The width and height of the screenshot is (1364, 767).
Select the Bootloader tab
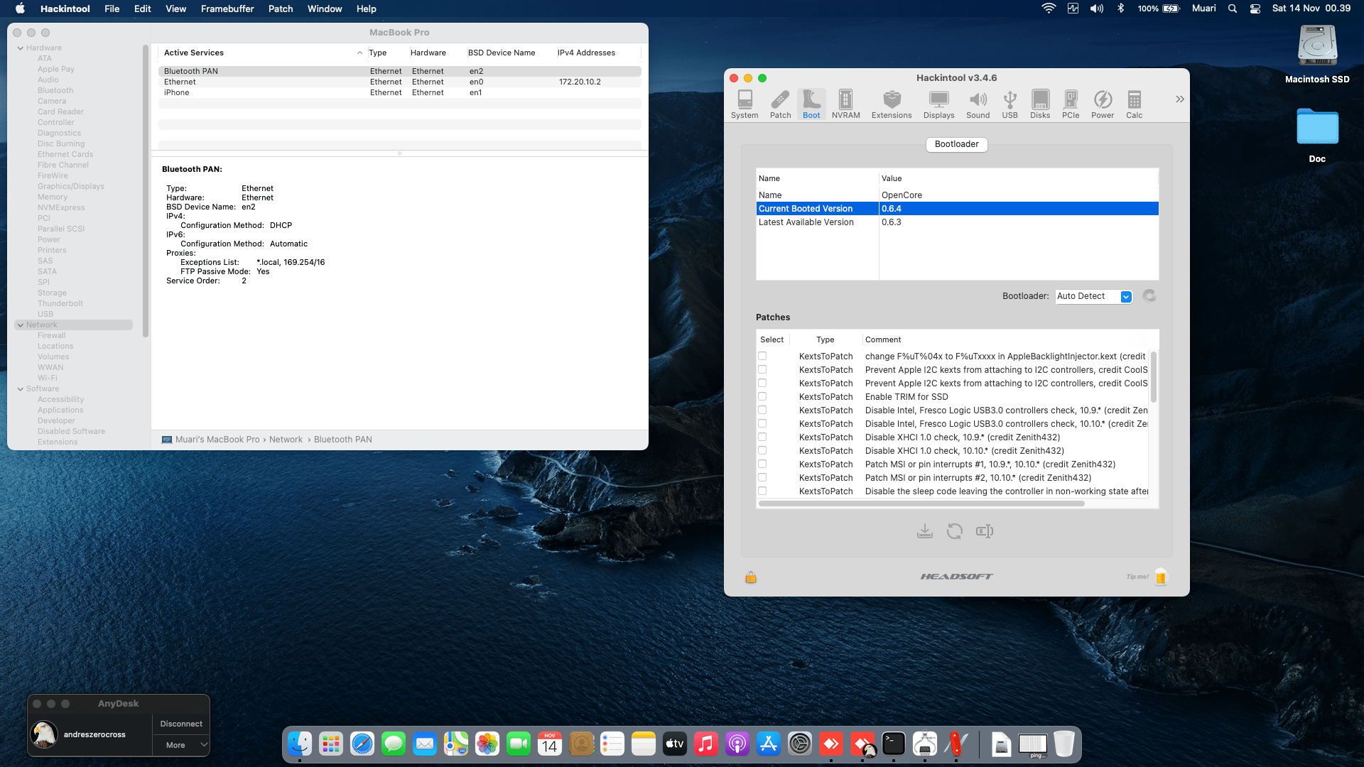[x=956, y=144]
